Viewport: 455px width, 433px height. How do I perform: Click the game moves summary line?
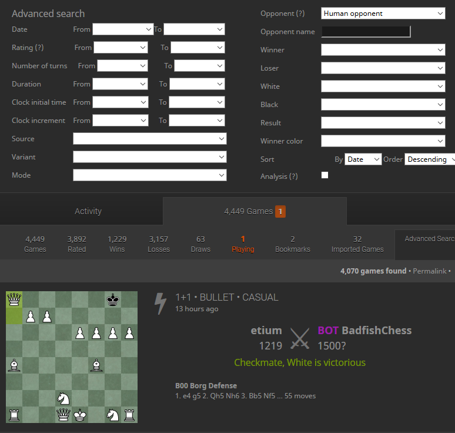pyautogui.click(x=246, y=396)
